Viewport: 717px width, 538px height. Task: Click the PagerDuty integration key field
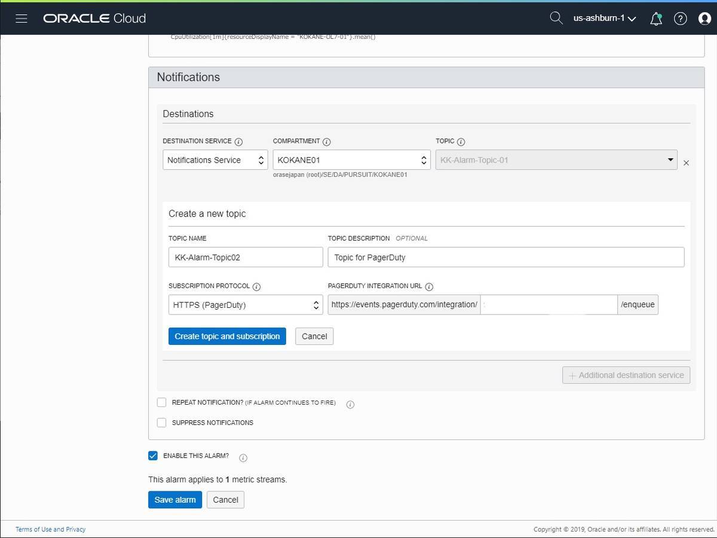coord(549,305)
